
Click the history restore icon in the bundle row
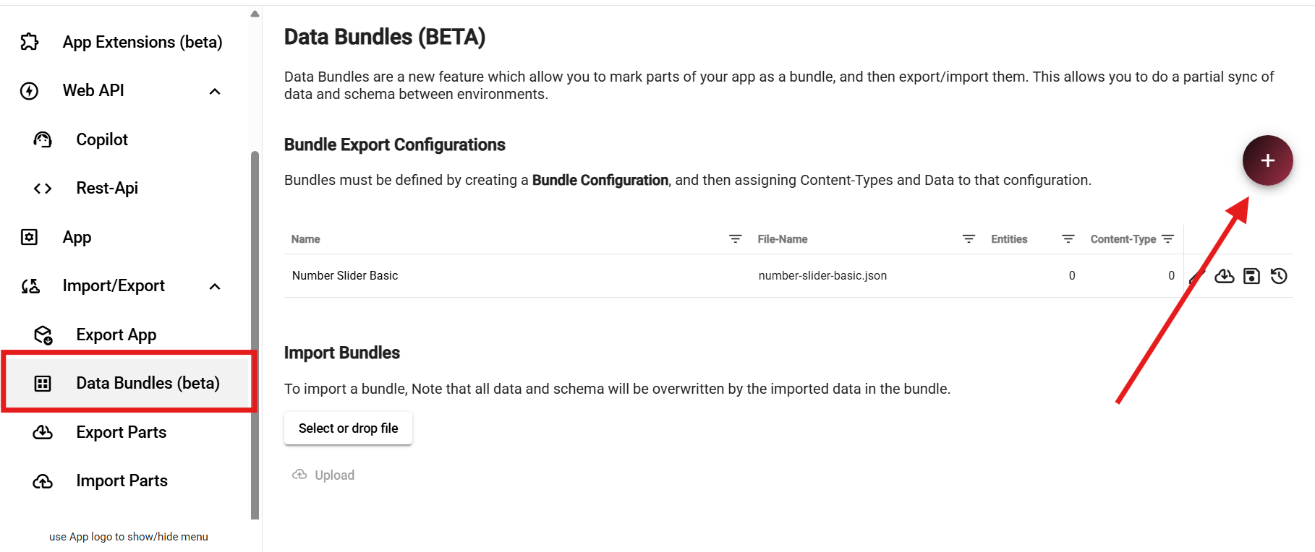click(1279, 276)
